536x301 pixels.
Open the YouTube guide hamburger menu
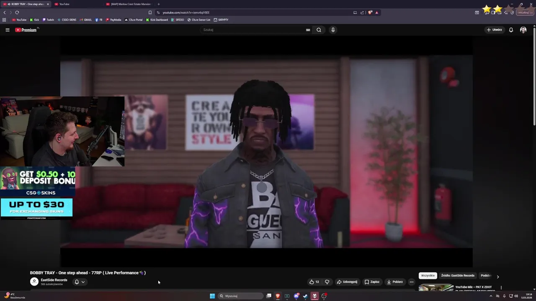(x=7, y=30)
